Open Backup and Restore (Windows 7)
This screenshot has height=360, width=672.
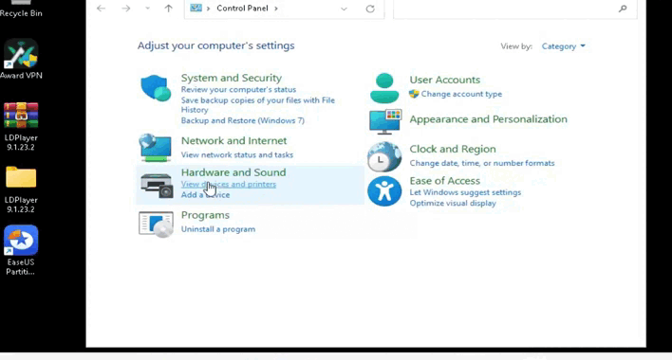(x=243, y=120)
